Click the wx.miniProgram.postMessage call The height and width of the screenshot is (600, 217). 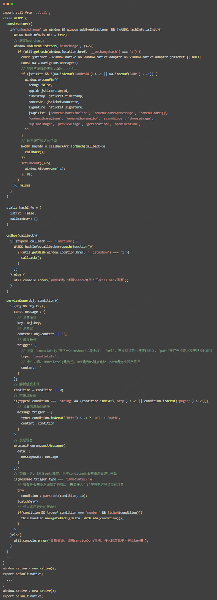pos(39,446)
